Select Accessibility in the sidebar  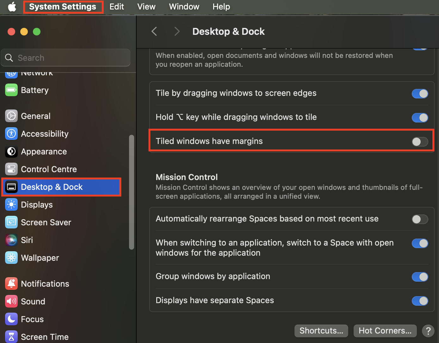pyautogui.click(x=61, y=134)
